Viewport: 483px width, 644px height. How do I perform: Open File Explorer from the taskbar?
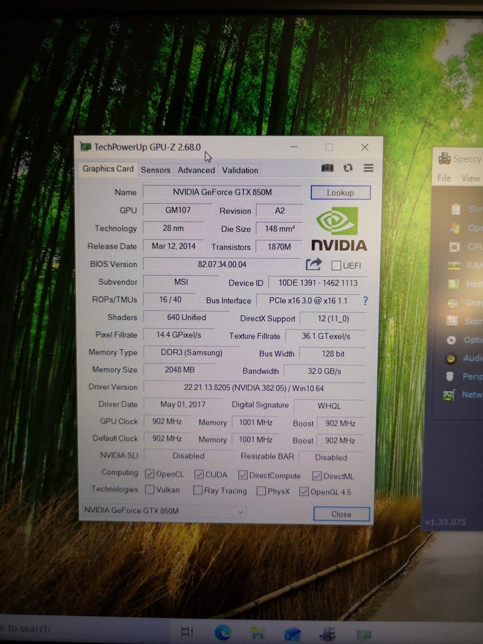[x=258, y=632]
